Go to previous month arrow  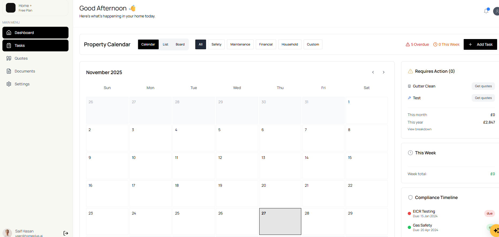click(x=373, y=72)
